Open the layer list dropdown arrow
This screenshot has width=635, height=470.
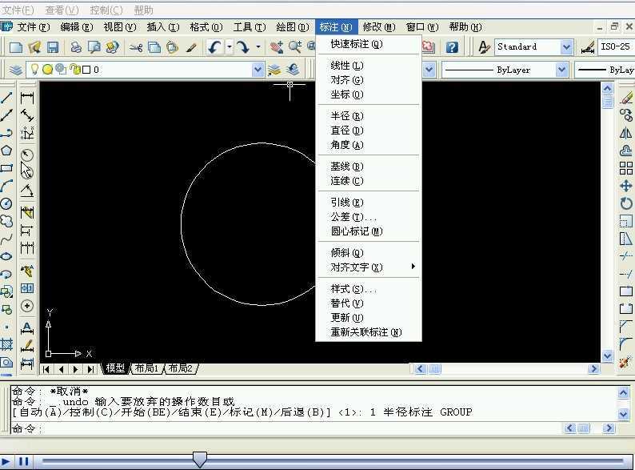click(x=258, y=70)
